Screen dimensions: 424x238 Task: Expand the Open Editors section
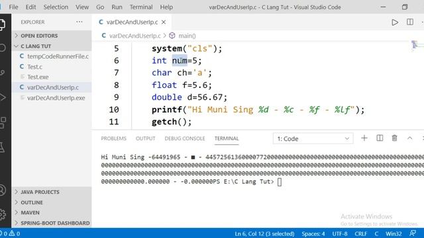coord(52,36)
